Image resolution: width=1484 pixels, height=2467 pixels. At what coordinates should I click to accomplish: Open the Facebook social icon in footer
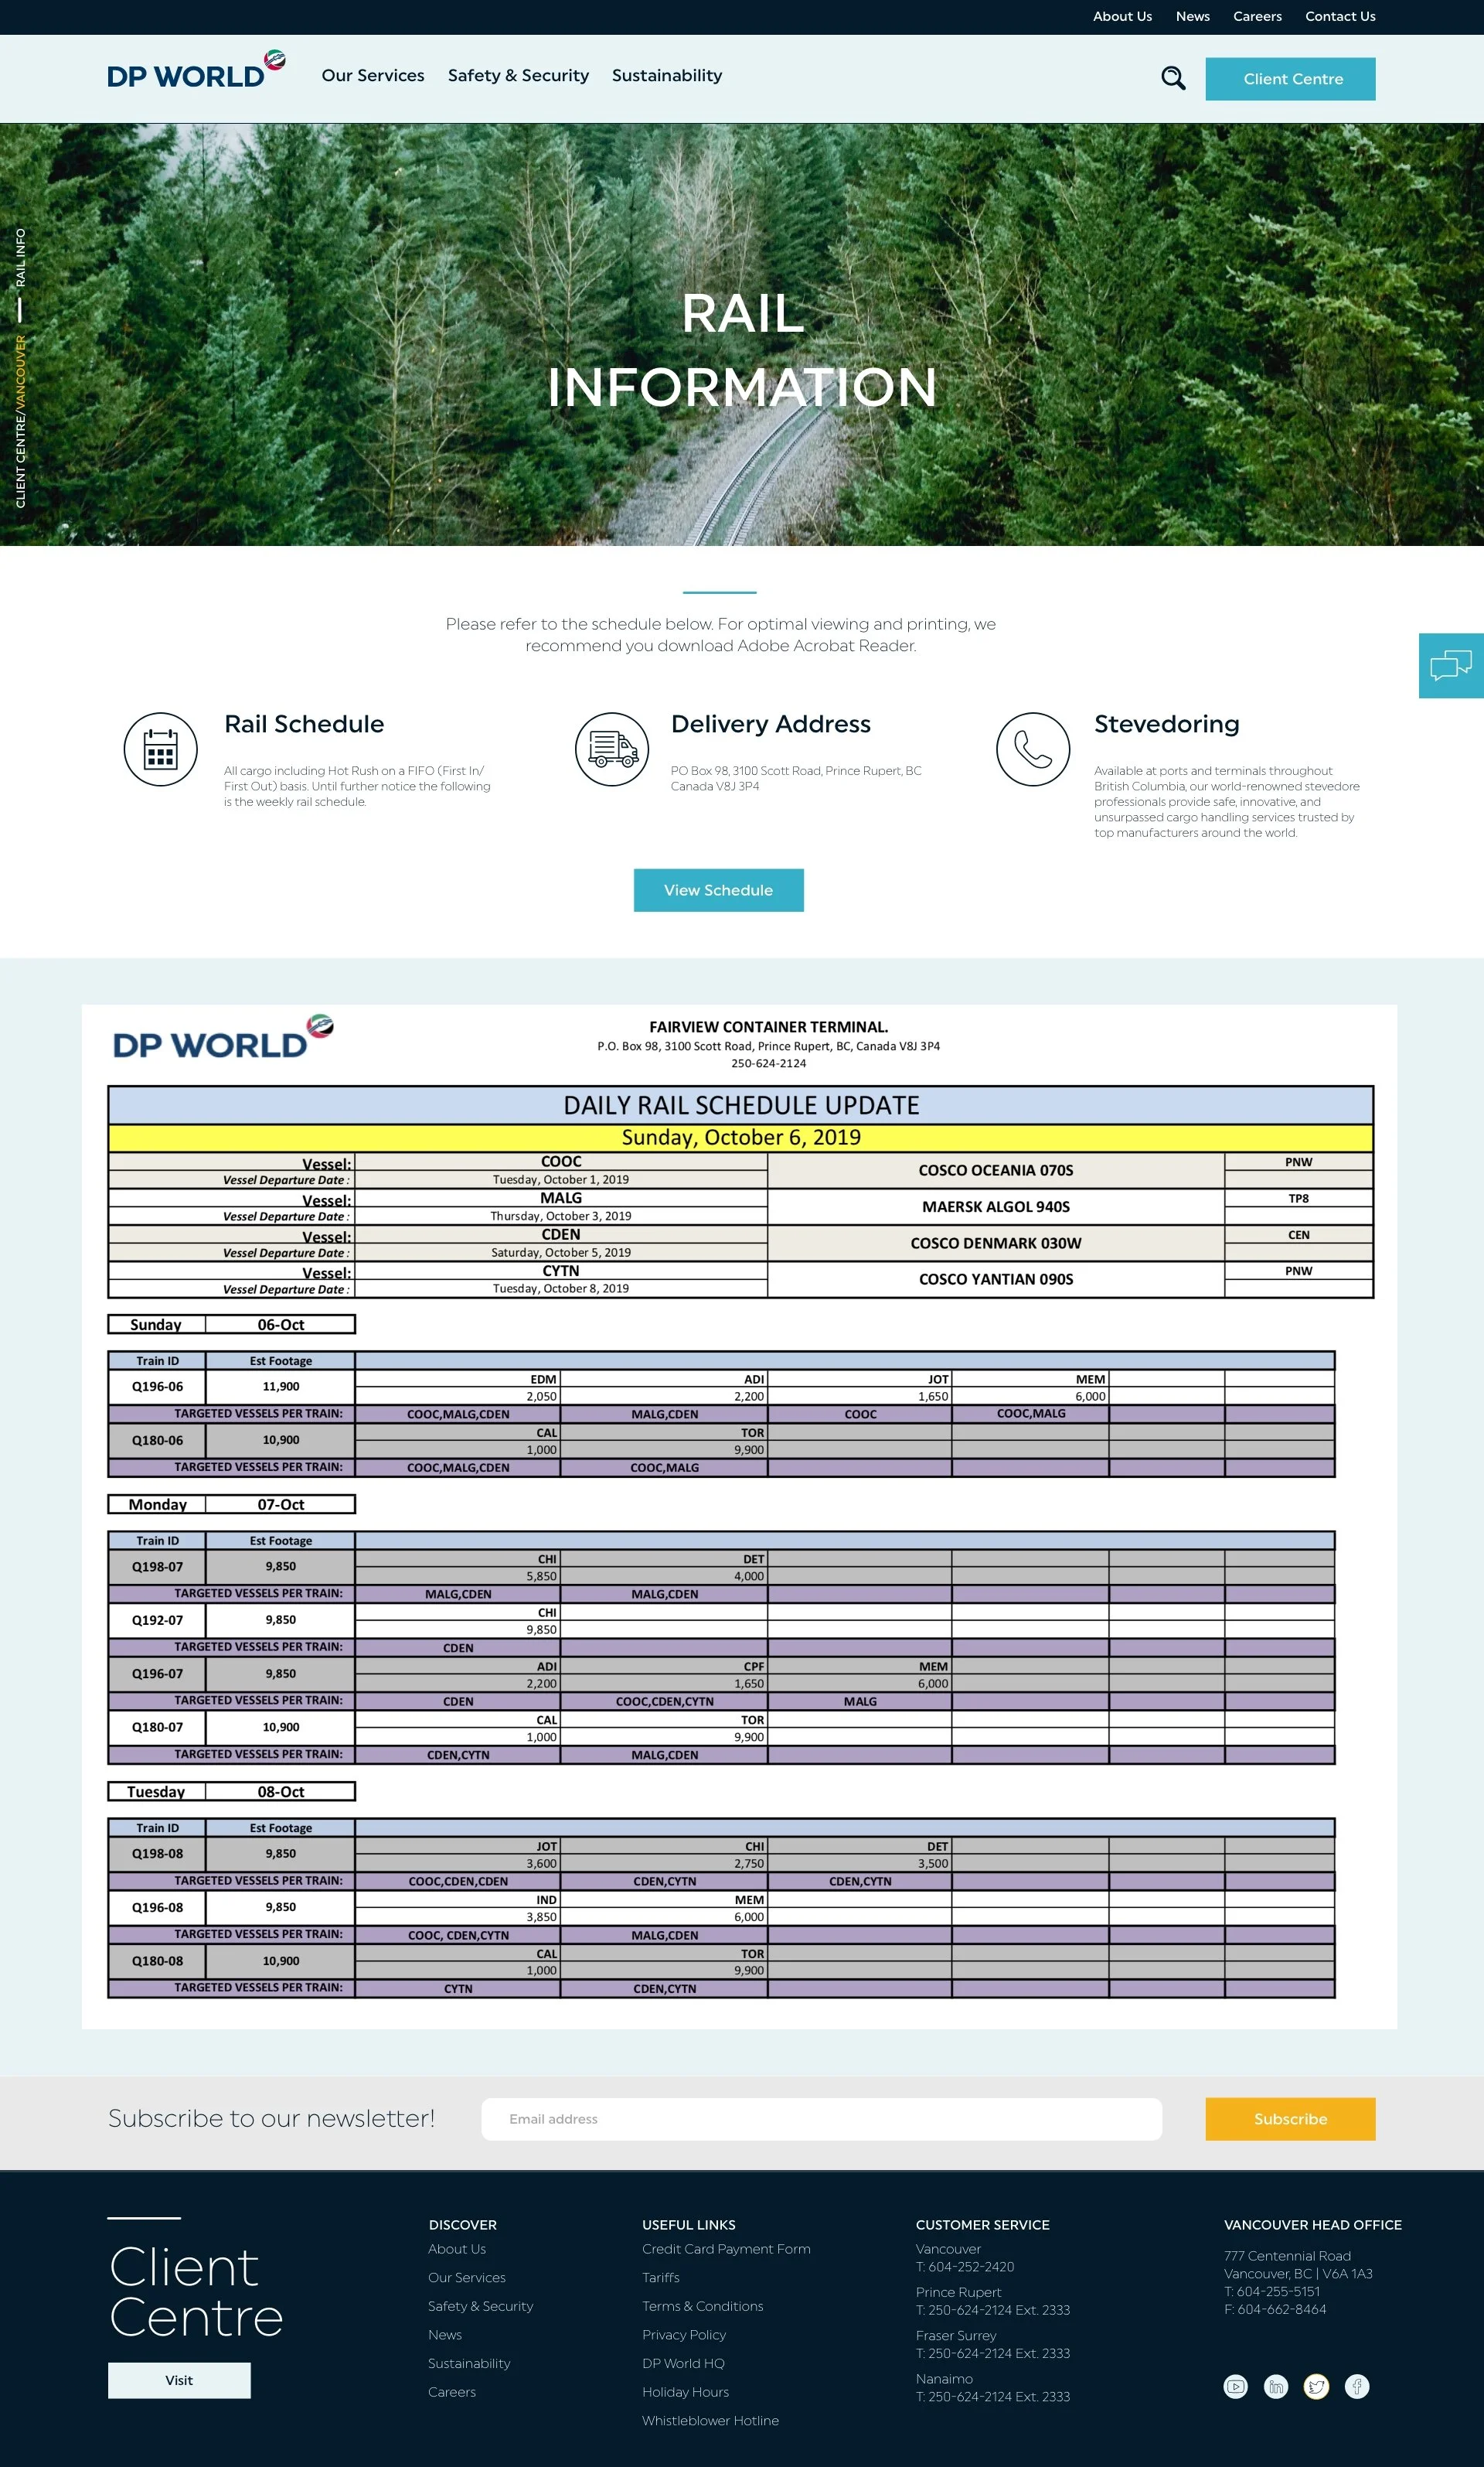(x=1357, y=2387)
